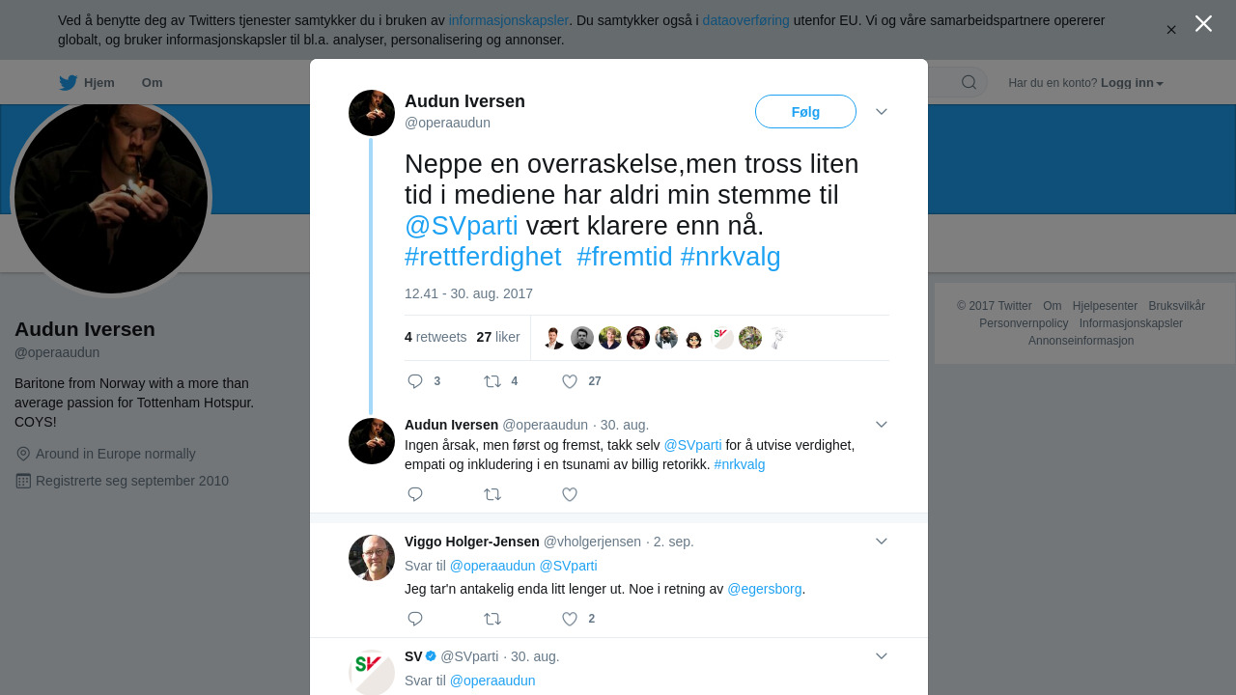Retweet icon under Audun's second thread tweet
This screenshot has width=1236, height=695.
click(492, 494)
